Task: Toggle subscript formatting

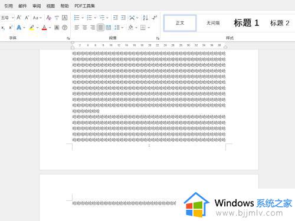Action: (3, 28)
